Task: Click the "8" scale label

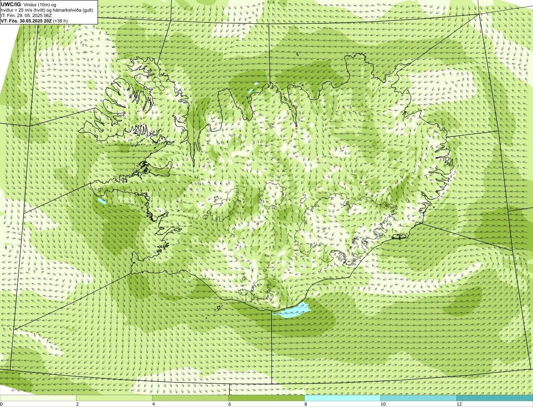Action: (306, 404)
